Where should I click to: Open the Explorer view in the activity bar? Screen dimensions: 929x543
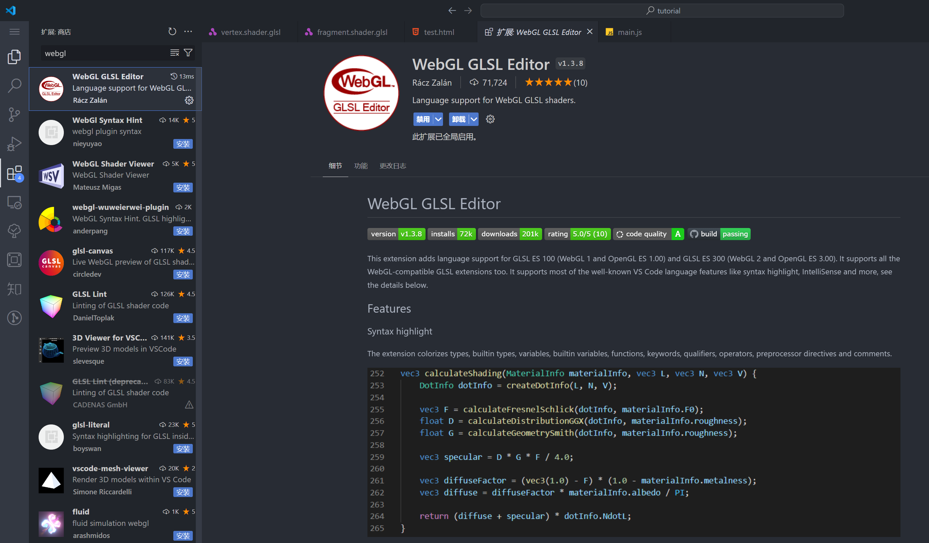click(14, 56)
